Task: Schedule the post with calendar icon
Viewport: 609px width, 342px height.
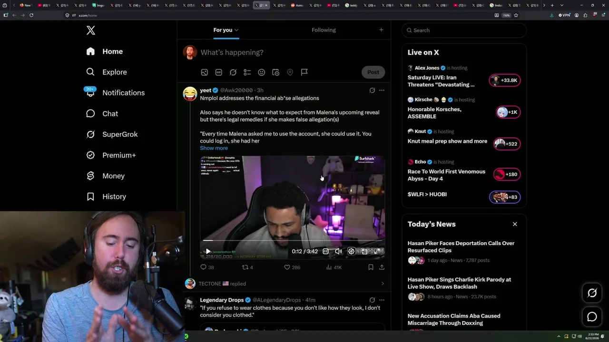Action: click(x=275, y=72)
